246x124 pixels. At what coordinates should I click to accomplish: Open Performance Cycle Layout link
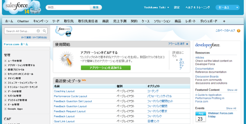point(71,96)
